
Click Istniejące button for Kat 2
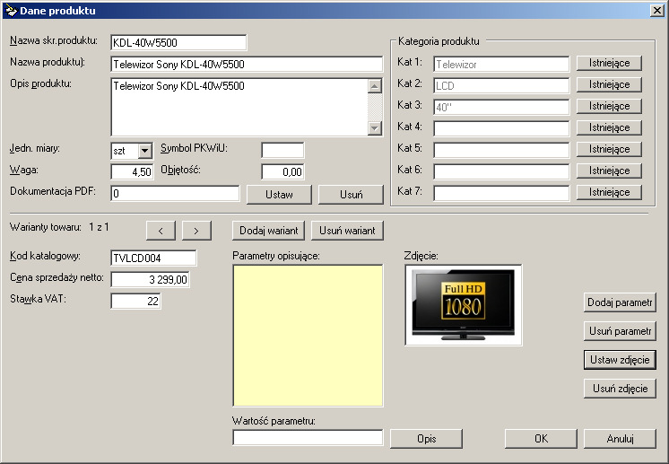(609, 84)
